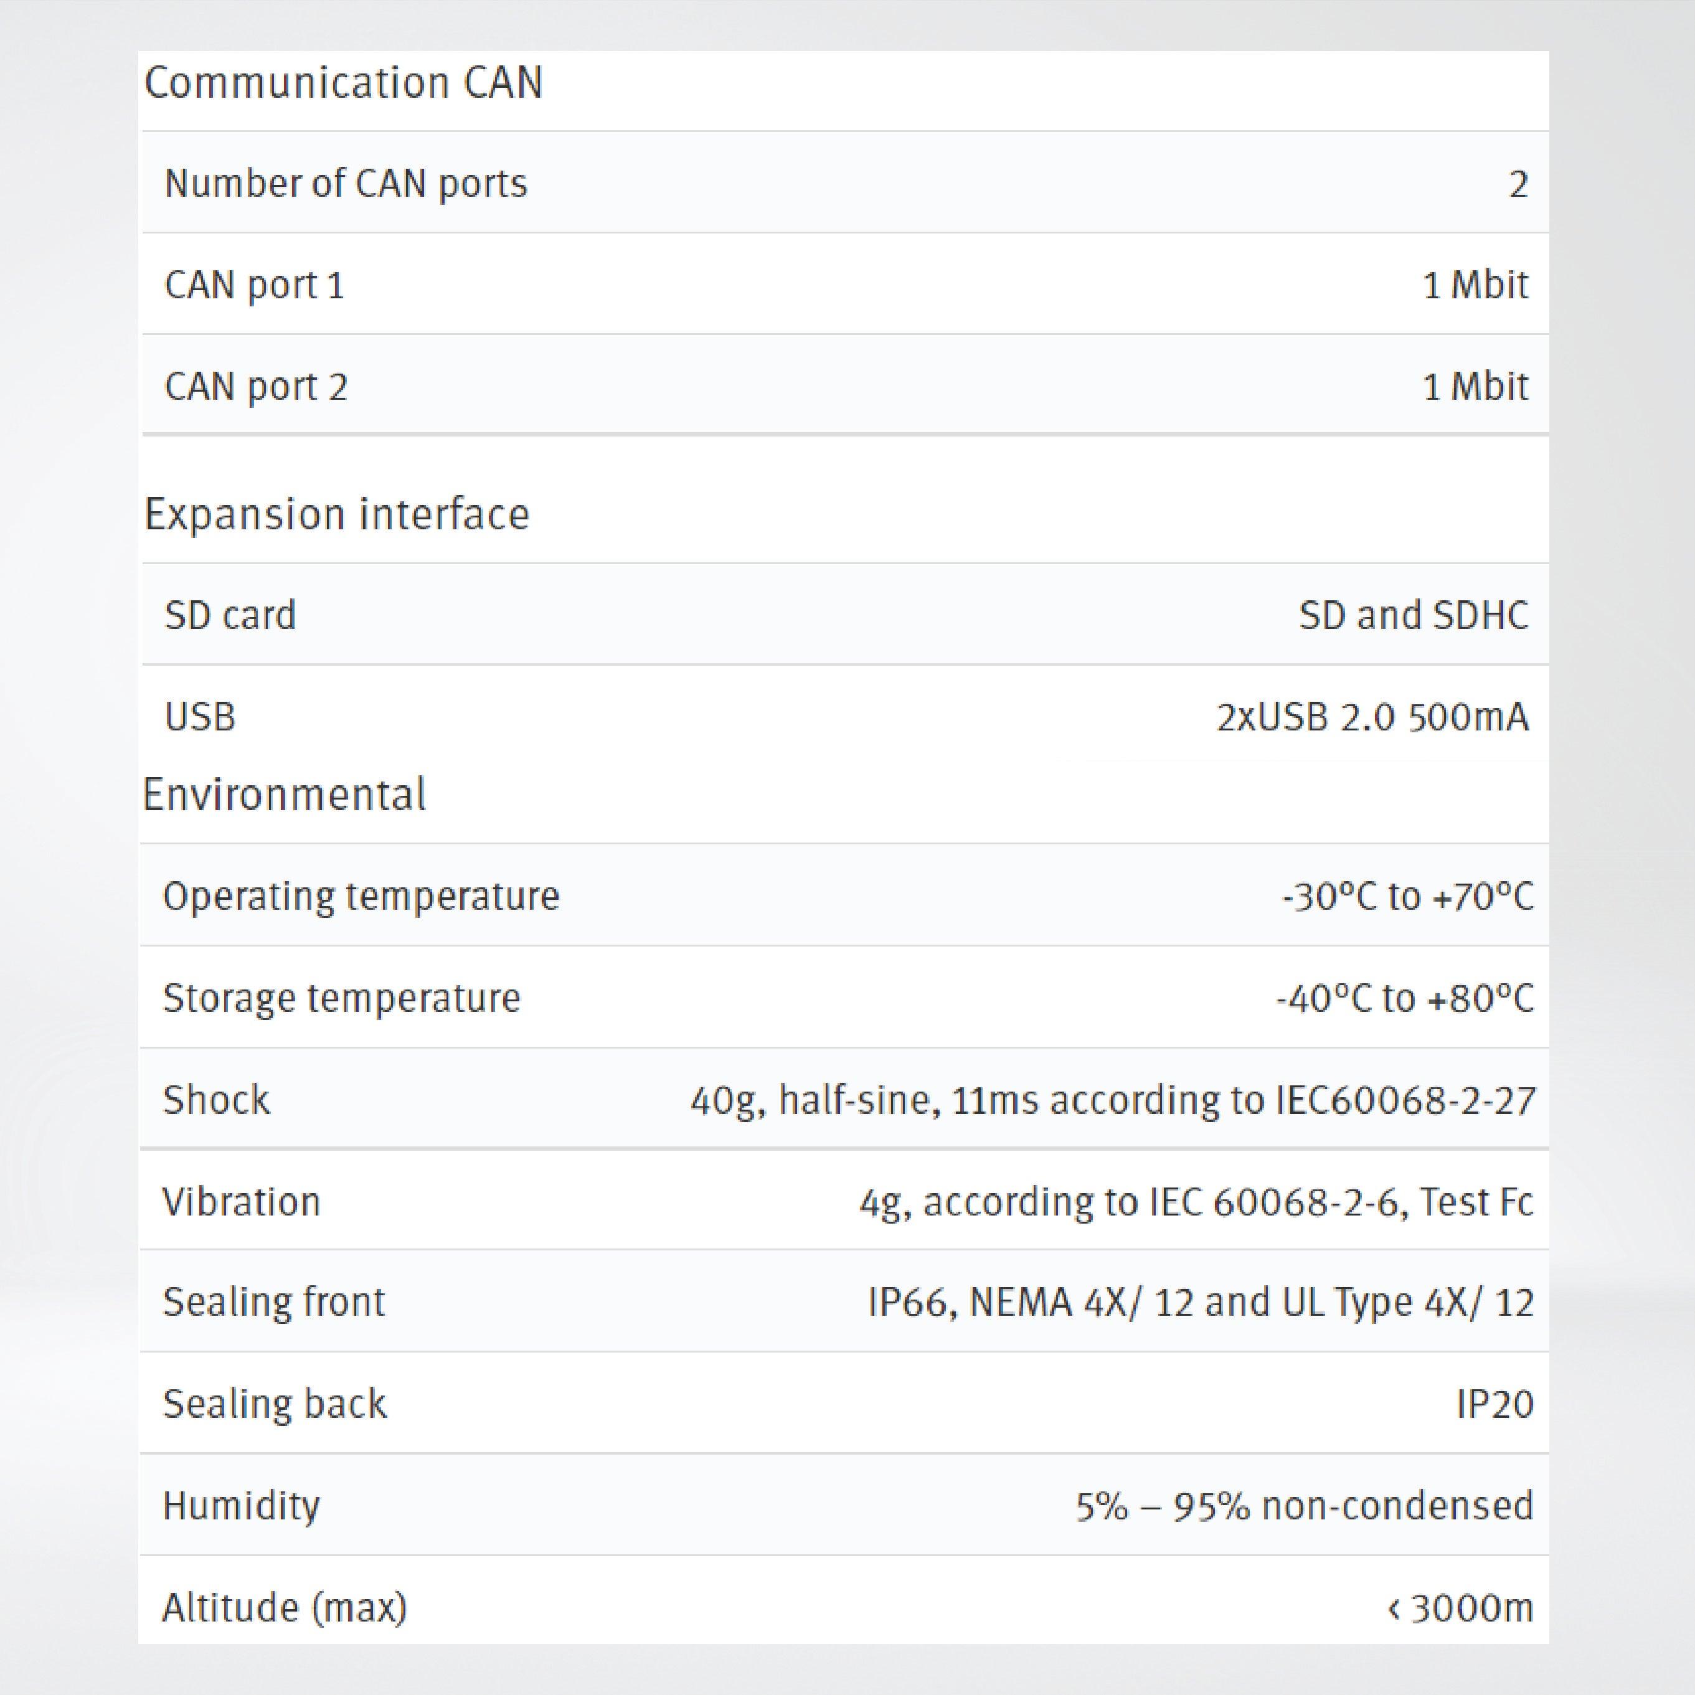1695x1695 pixels.
Task: Click the Environmental section heading
Action: [284, 795]
